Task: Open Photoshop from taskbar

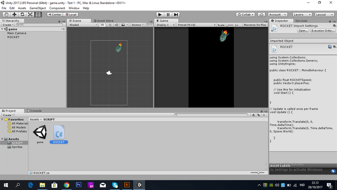Action: tap(79, 185)
